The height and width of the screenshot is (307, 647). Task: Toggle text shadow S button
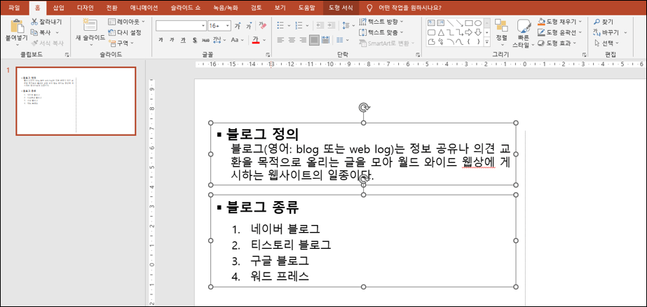pos(195,40)
